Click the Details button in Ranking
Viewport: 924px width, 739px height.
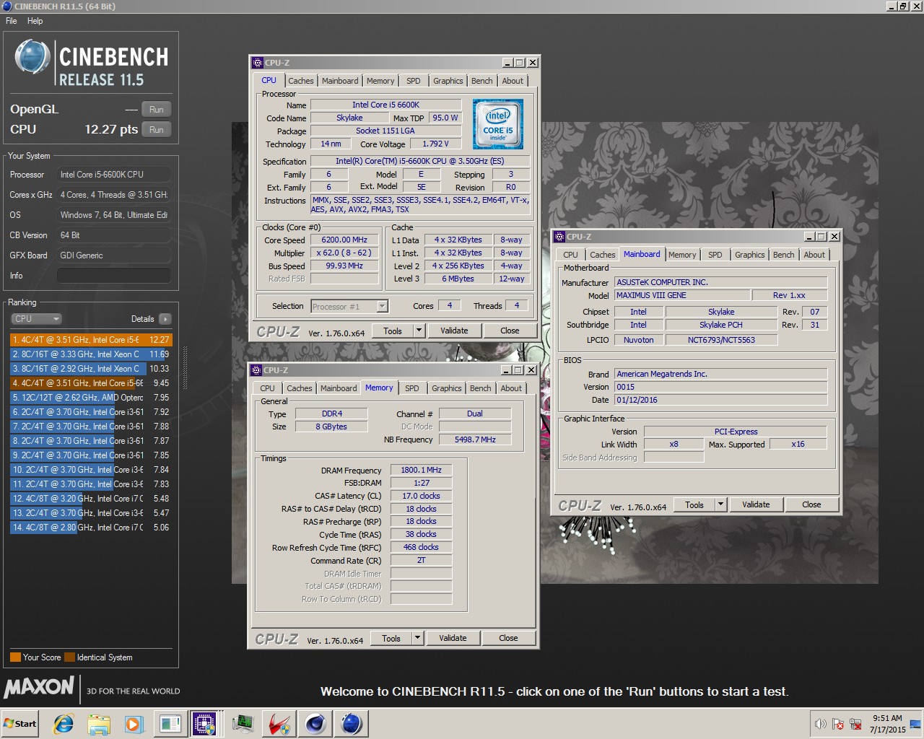(142, 319)
